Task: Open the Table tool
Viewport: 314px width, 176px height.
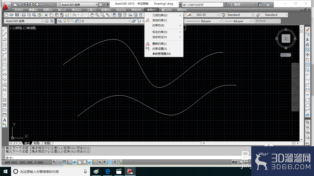Action: click(5, 115)
